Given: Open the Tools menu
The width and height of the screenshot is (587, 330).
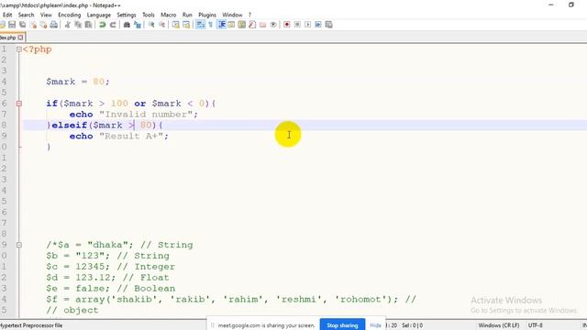Looking at the screenshot, I should click(149, 15).
